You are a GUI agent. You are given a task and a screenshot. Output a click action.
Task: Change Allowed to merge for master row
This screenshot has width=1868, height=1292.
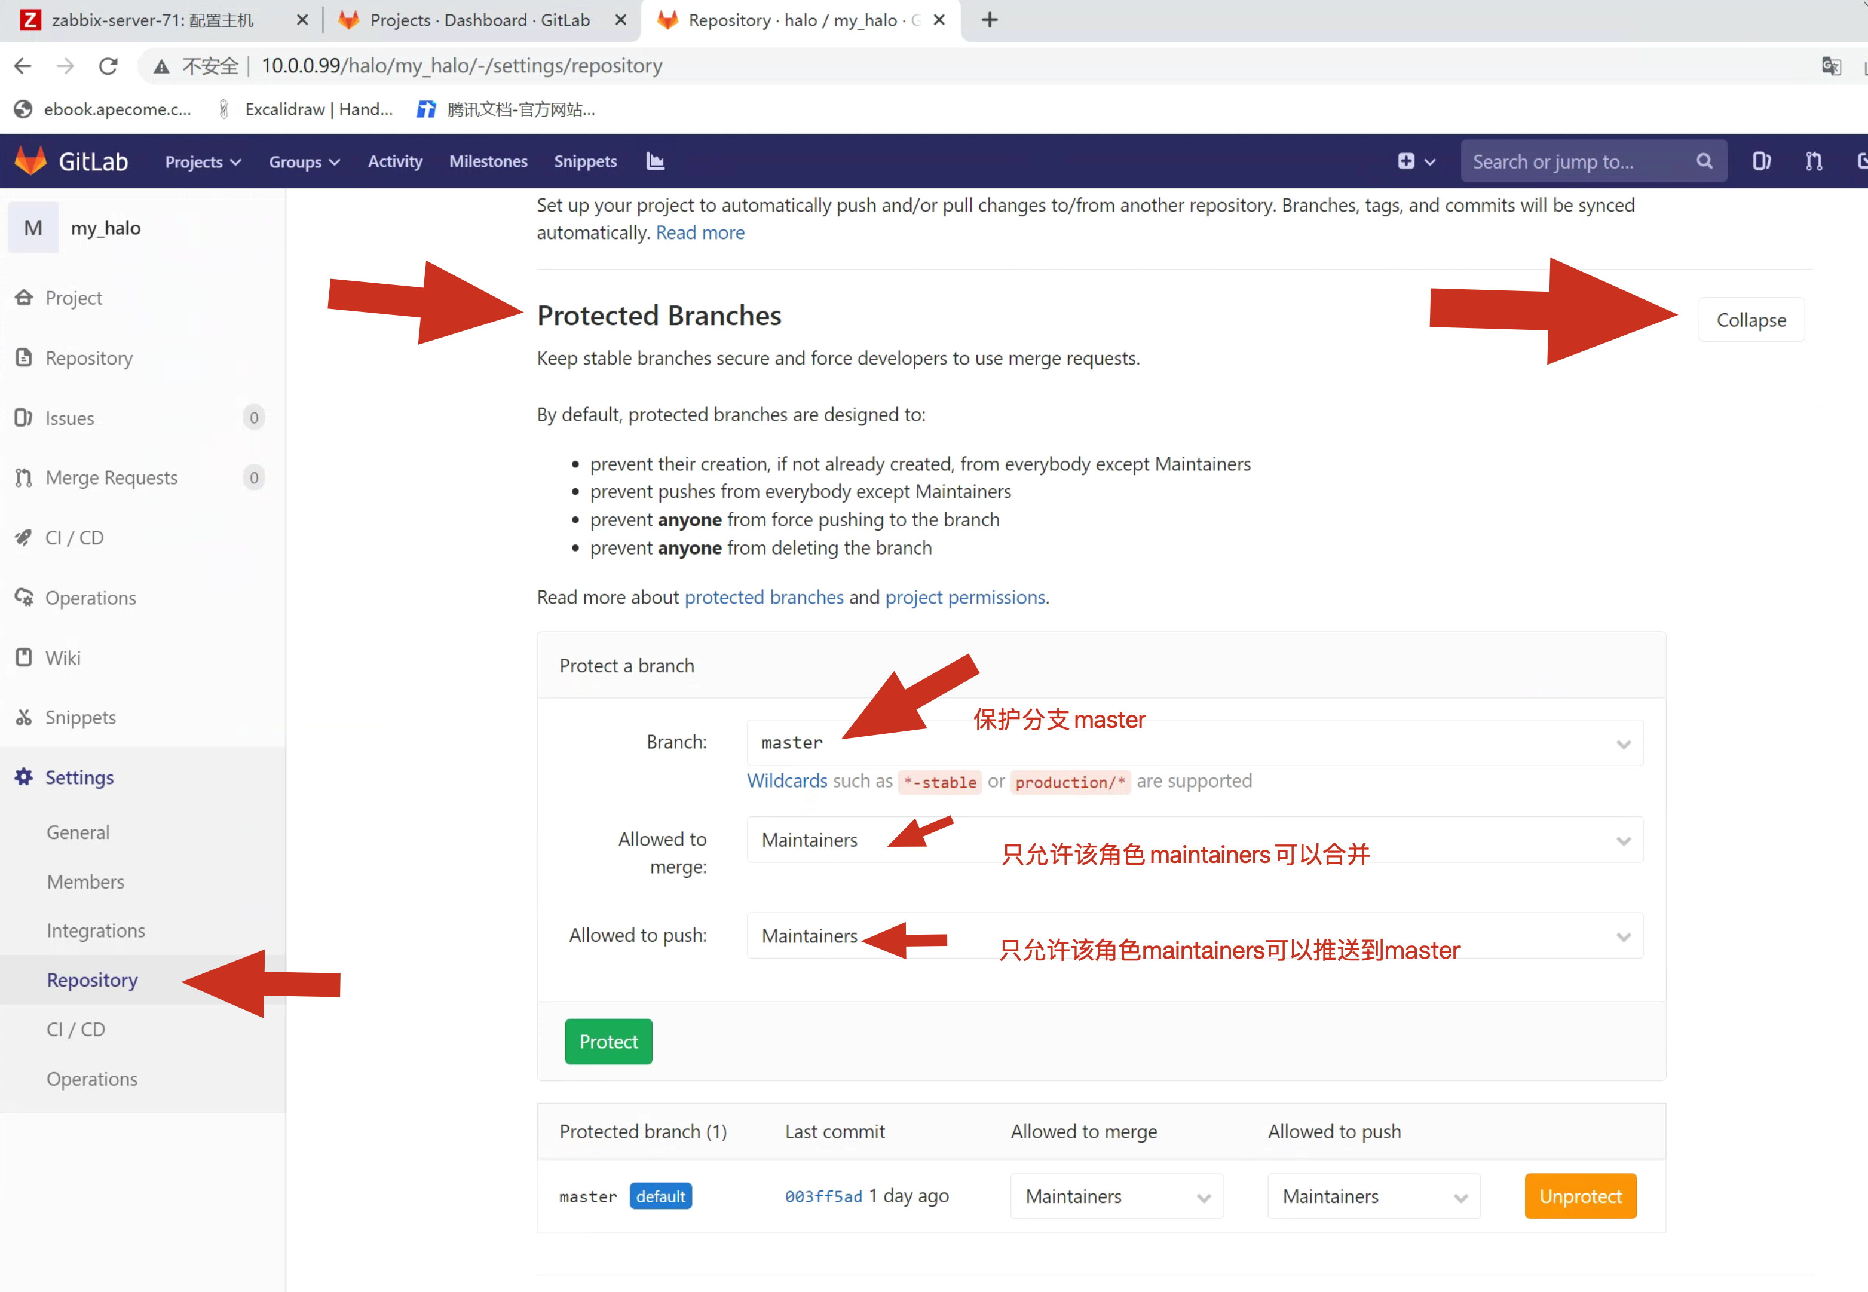coord(1116,1196)
